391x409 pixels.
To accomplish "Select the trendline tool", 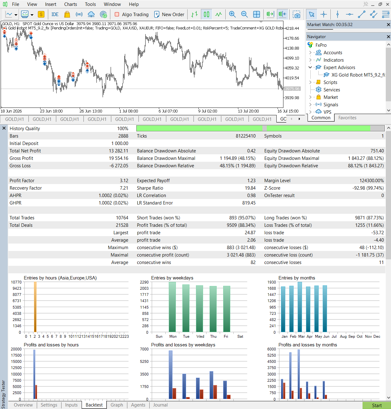I will (362, 15).
